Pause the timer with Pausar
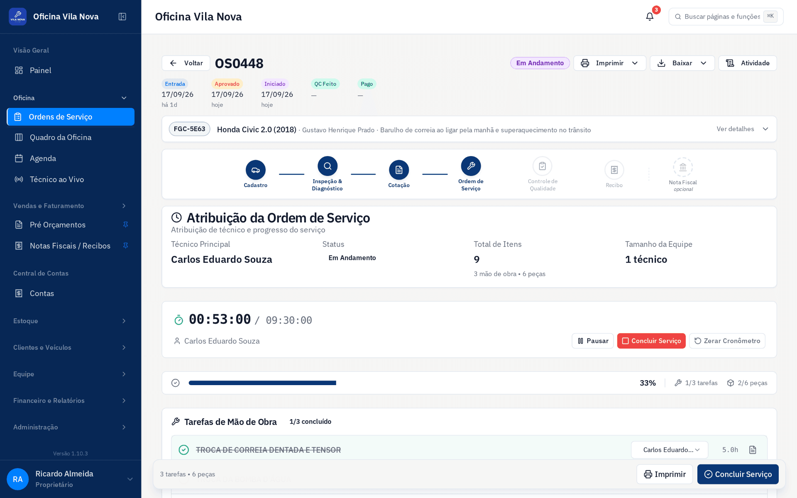 click(x=592, y=341)
